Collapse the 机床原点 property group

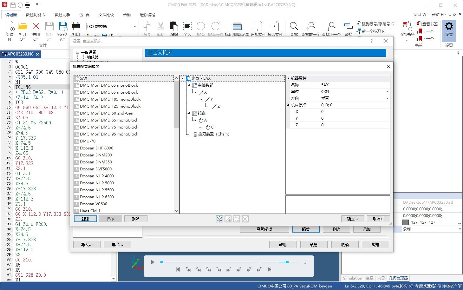[288, 105]
